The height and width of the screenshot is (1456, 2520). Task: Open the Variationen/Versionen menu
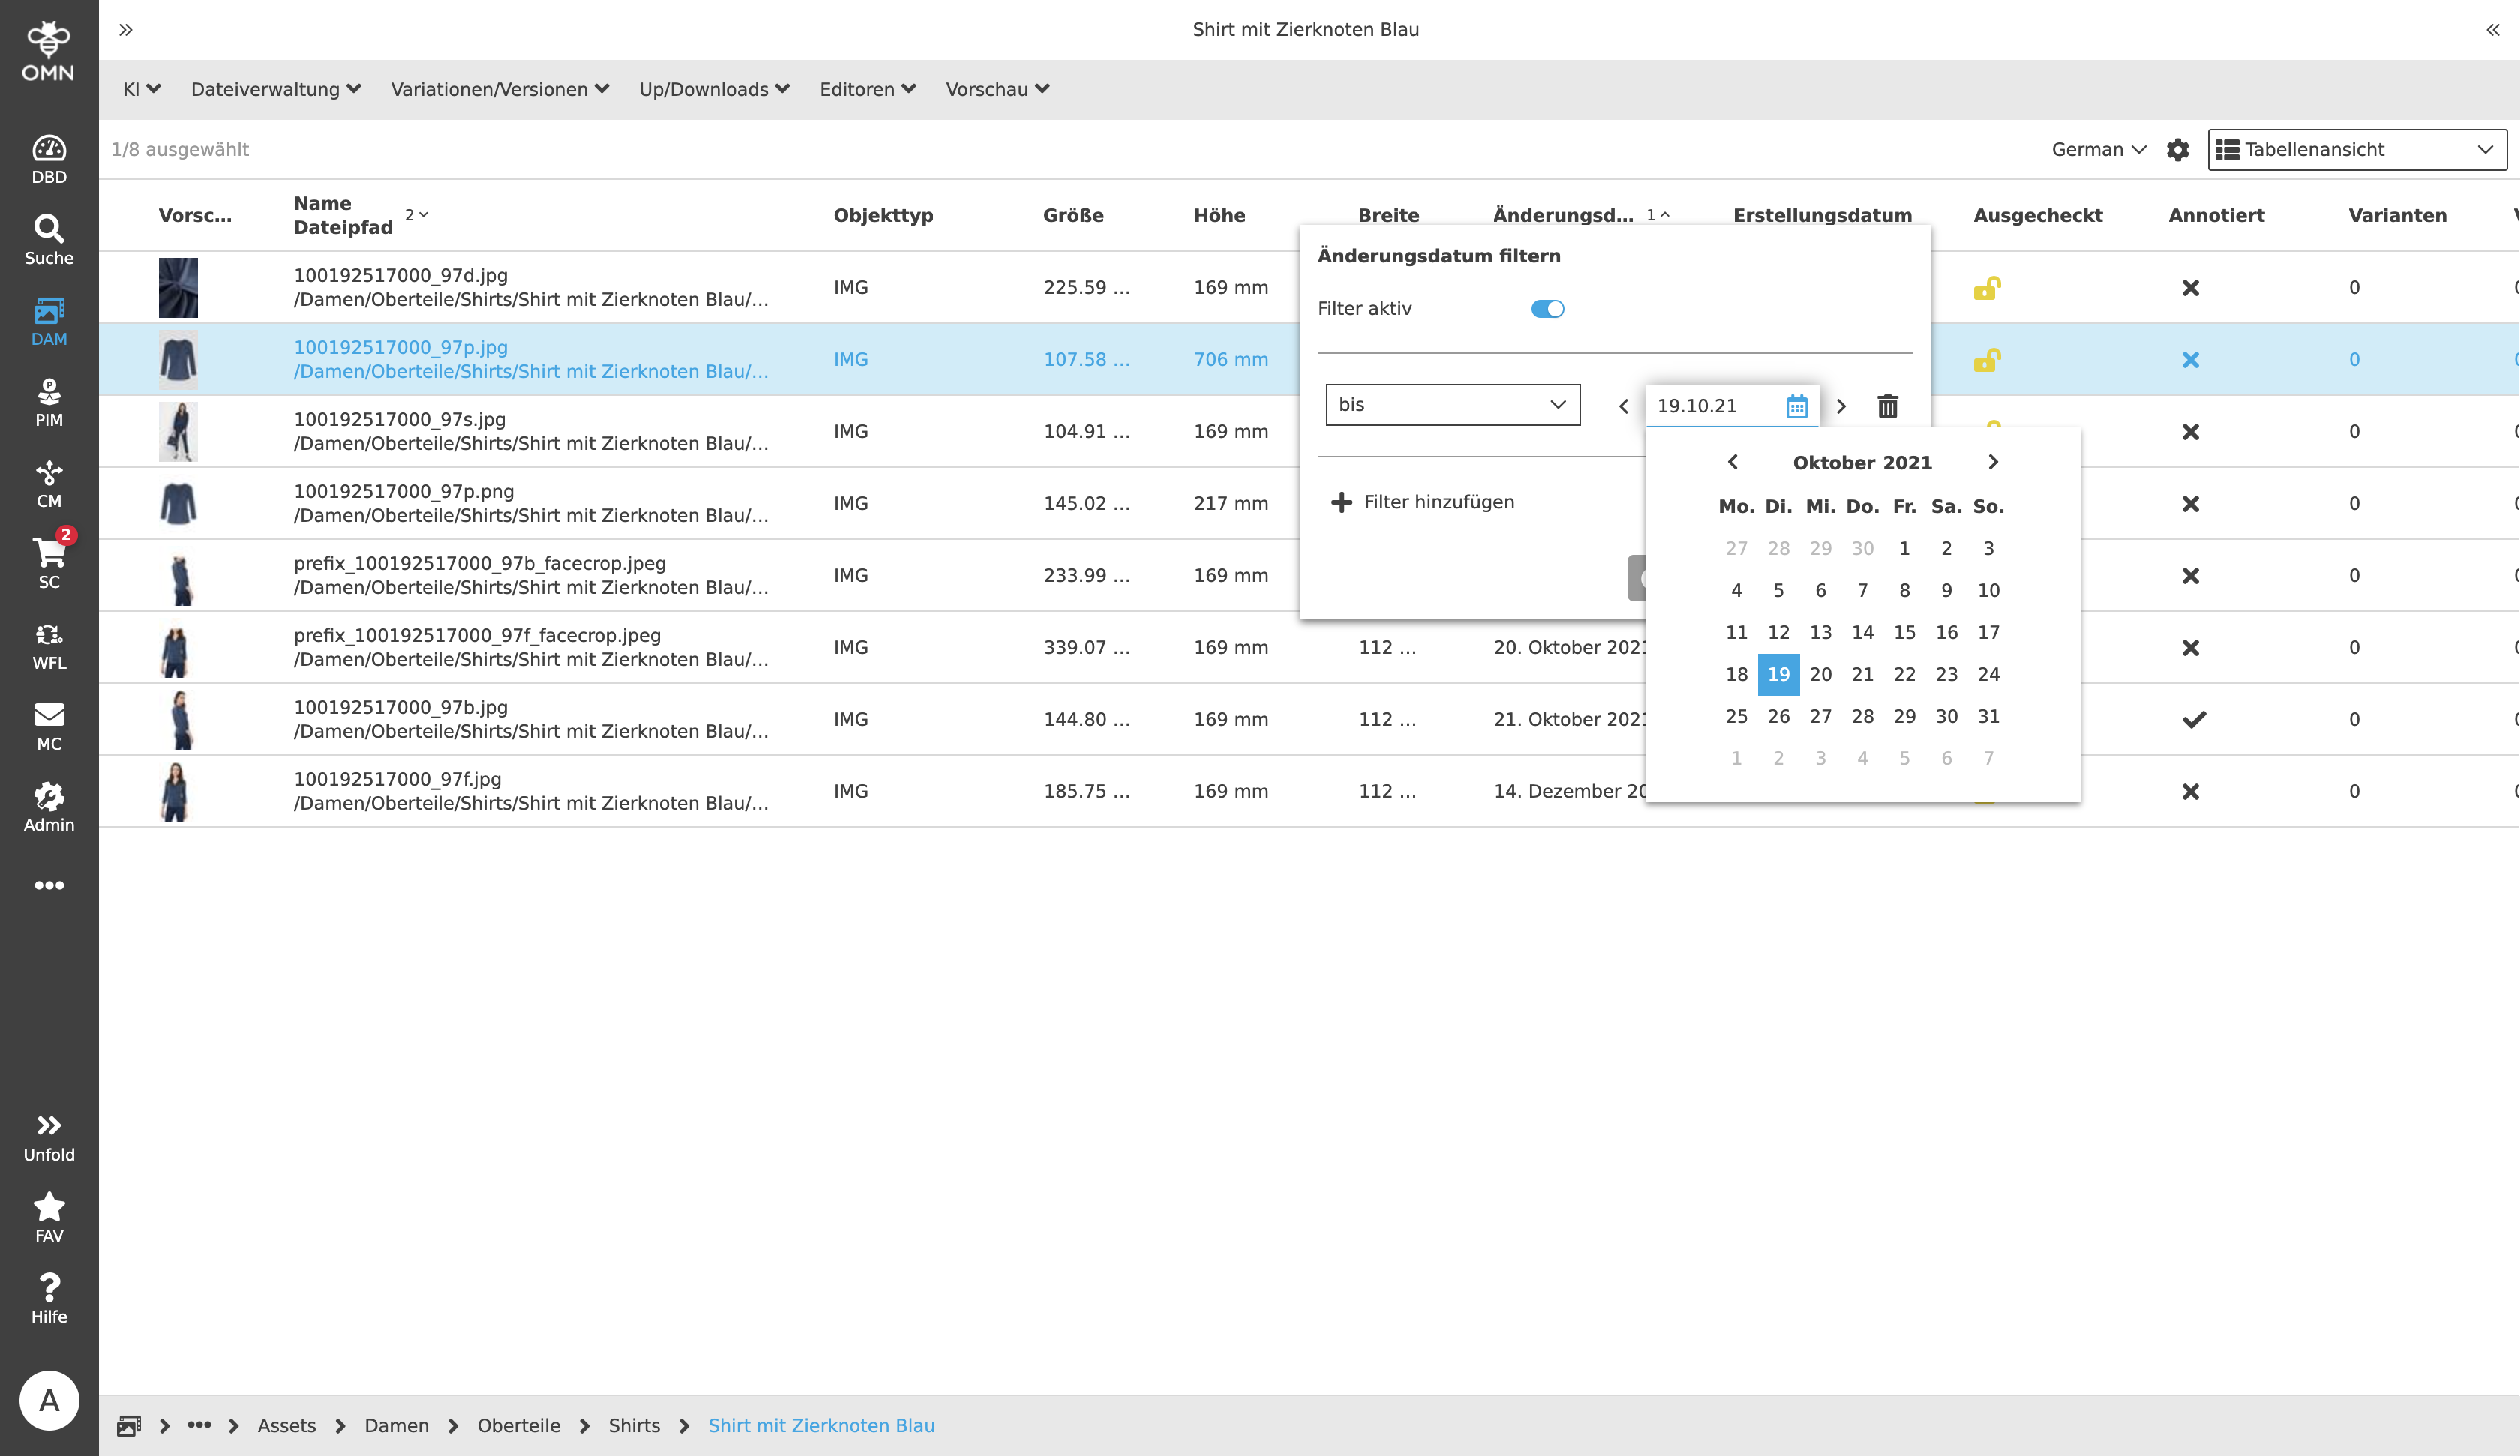click(x=499, y=90)
